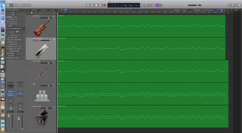Start recording with the Record button
The image size is (242, 133).
pyautogui.click(x=105, y=5)
